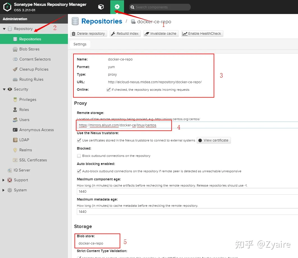Switch to the Settings tab
The width and height of the screenshot is (298, 258).
pyautogui.click(x=80, y=44)
